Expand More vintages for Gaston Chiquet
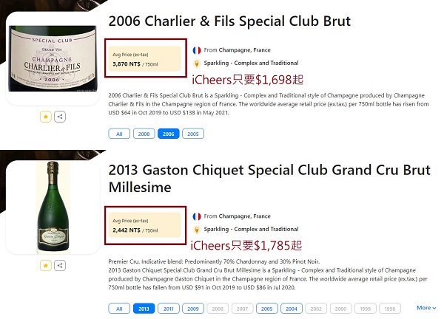 coord(425,308)
